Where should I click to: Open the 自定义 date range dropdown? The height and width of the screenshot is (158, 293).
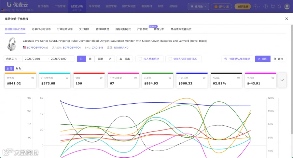13,59
